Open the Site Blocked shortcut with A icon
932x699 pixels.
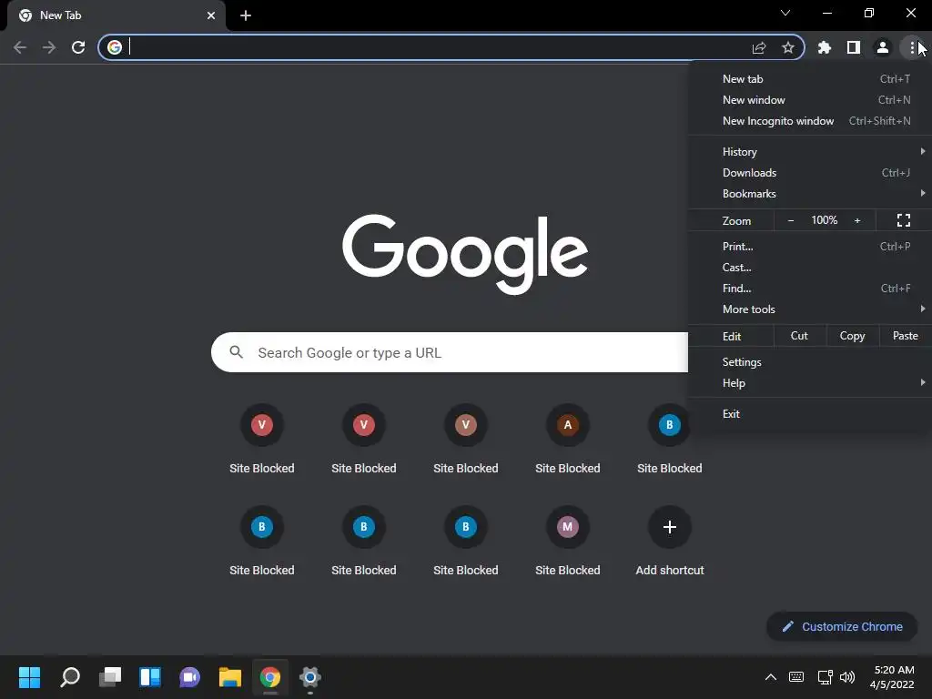point(568,440)
